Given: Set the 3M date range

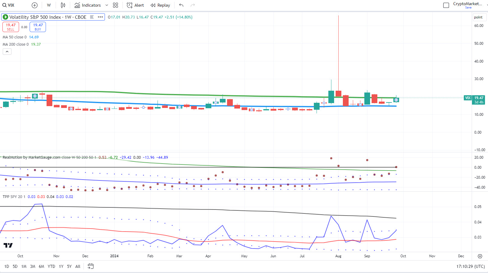Looking at the screenshot, I should point(33,266).
